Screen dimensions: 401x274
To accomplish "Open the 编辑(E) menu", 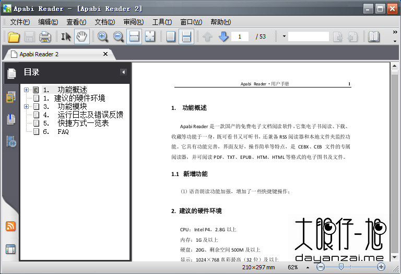I will coord(48,22).
